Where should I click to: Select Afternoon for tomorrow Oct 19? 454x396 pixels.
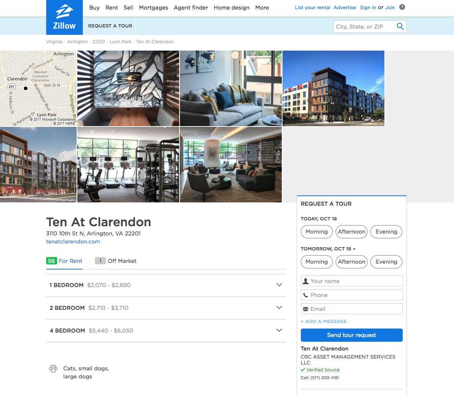pyautogui.click(x=351, y=262)
